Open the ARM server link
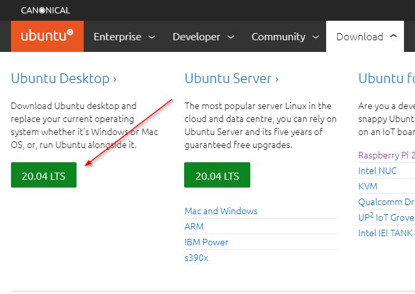The height and width of the screenshot is (294, 415). pyautogui.click(x=194, y=227)
